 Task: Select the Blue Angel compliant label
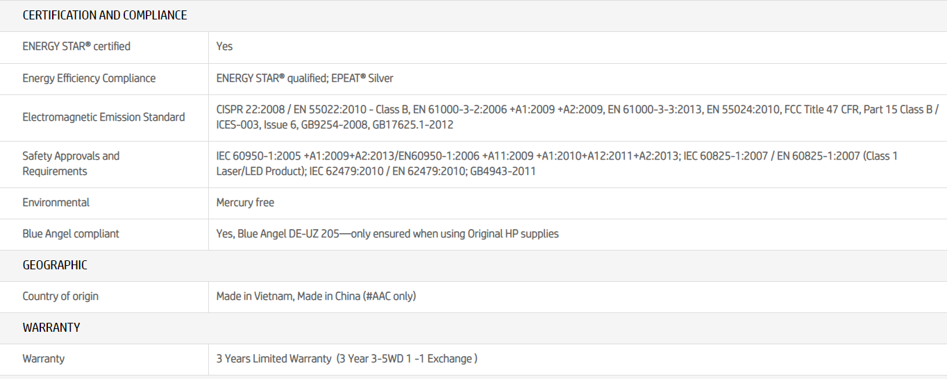pyautogui.click(x=71, y=234)
